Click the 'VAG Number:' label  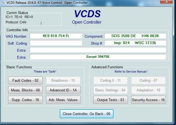(16, 36)
